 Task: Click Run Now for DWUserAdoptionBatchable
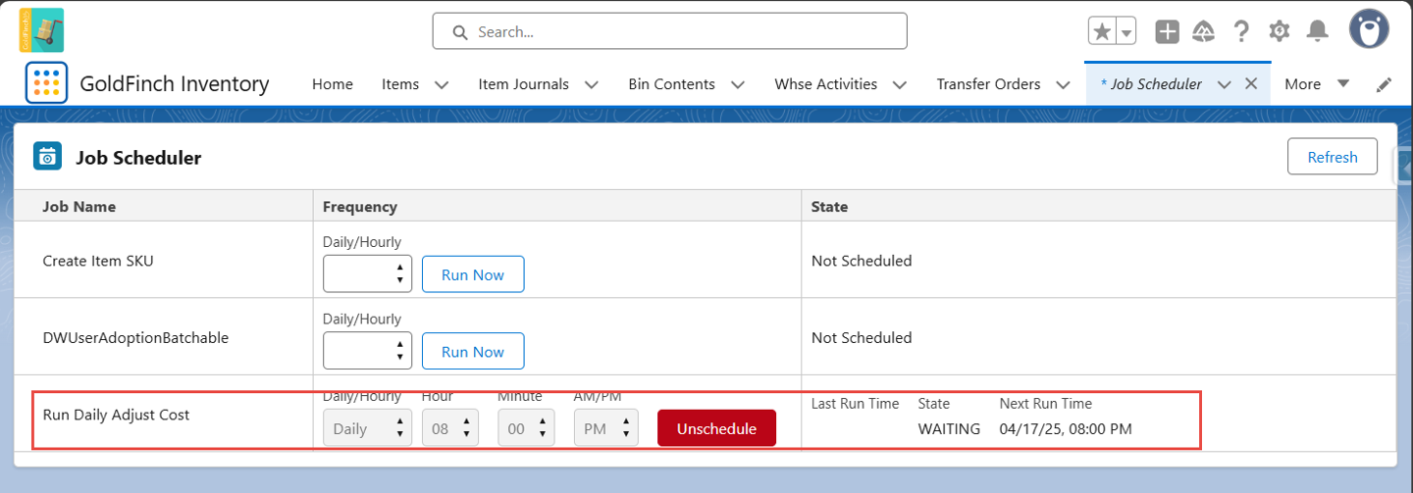click(x=473, y=351)
